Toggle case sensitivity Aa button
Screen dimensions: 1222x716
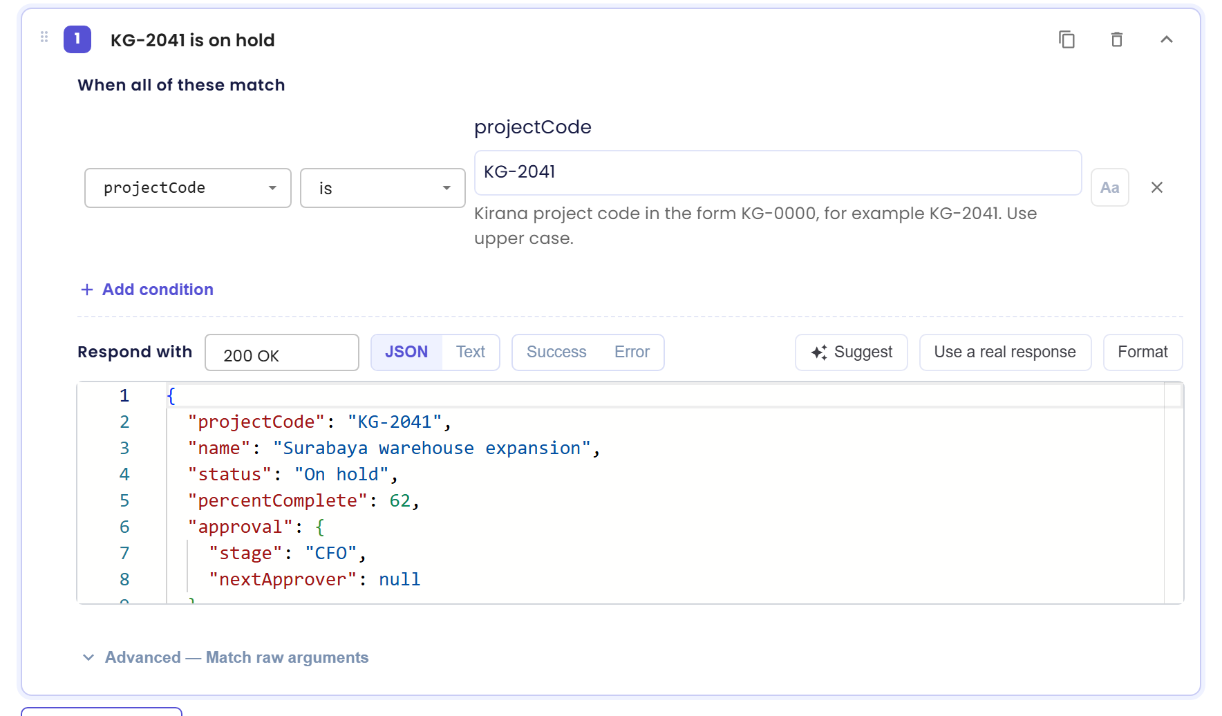click(x=1110, y=187)
